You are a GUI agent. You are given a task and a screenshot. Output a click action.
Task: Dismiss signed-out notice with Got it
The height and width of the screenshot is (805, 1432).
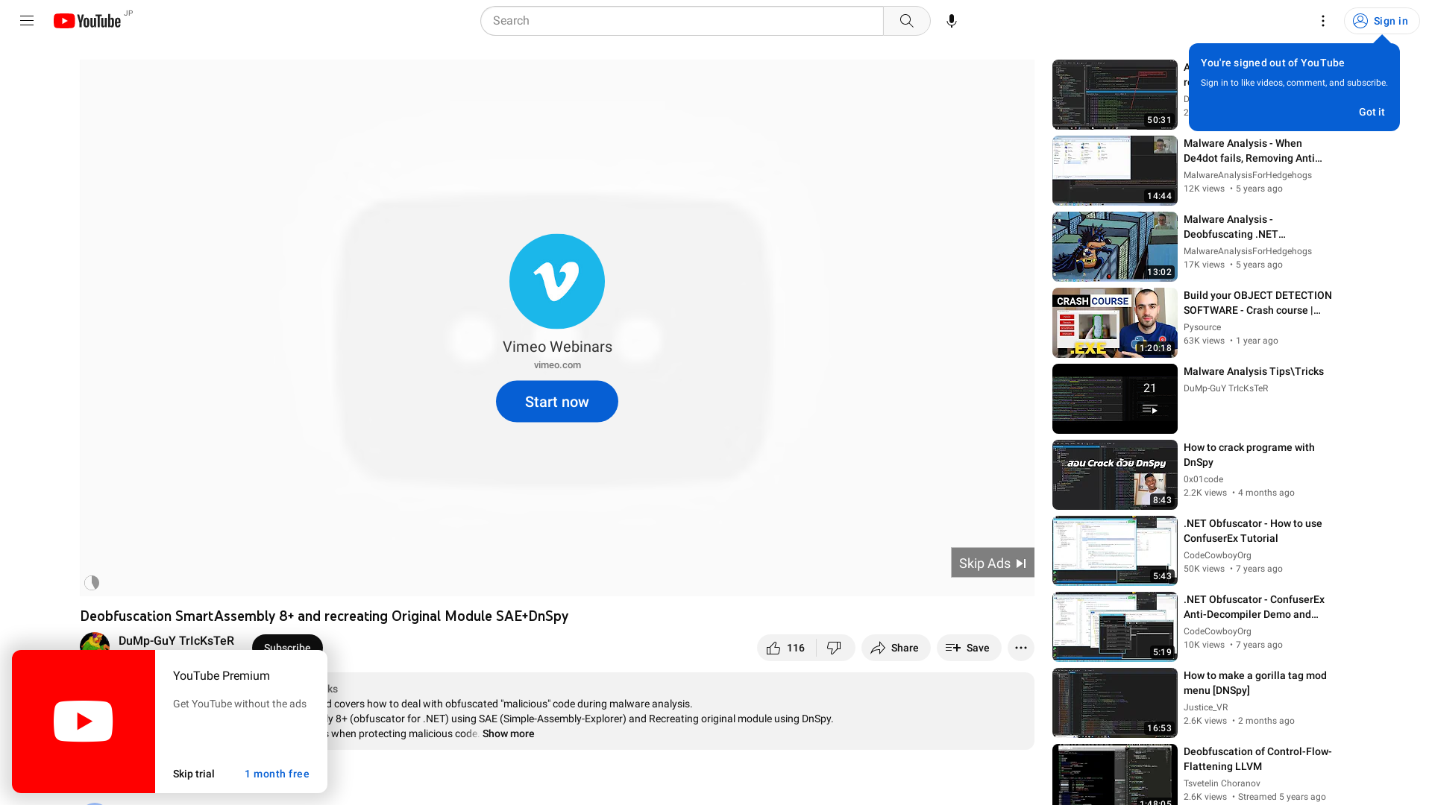(1371, 112)
